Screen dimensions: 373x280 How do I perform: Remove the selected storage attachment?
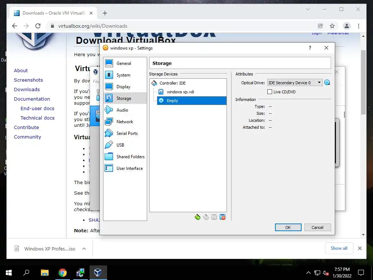coord(223,217)
